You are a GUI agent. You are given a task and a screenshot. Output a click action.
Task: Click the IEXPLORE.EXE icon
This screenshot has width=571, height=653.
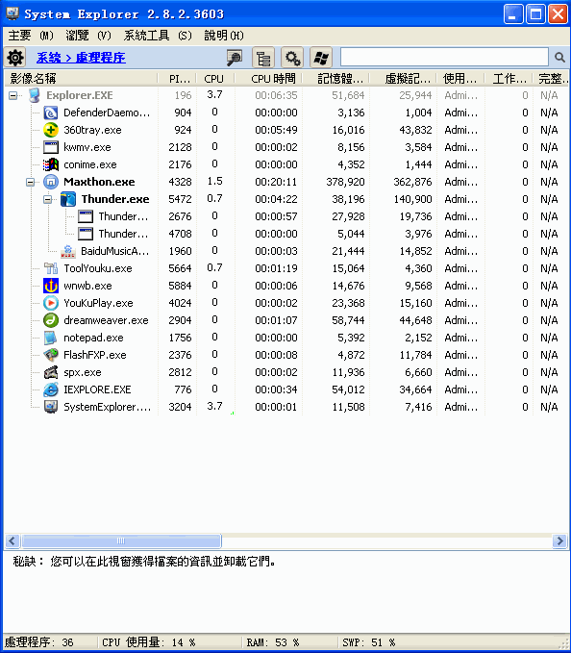[51, 389]
